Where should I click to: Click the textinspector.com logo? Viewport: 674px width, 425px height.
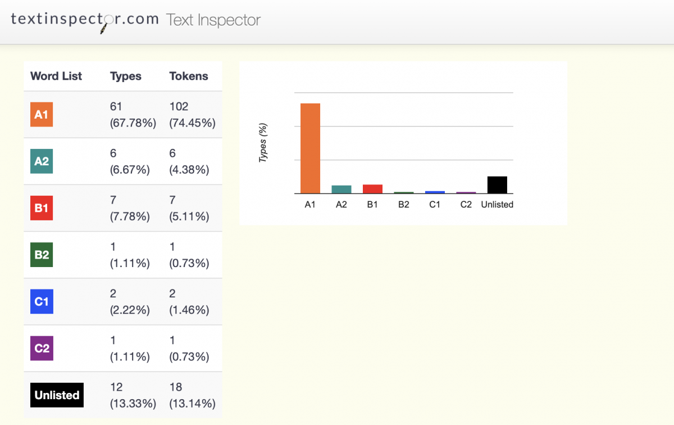tap(84, 20)
